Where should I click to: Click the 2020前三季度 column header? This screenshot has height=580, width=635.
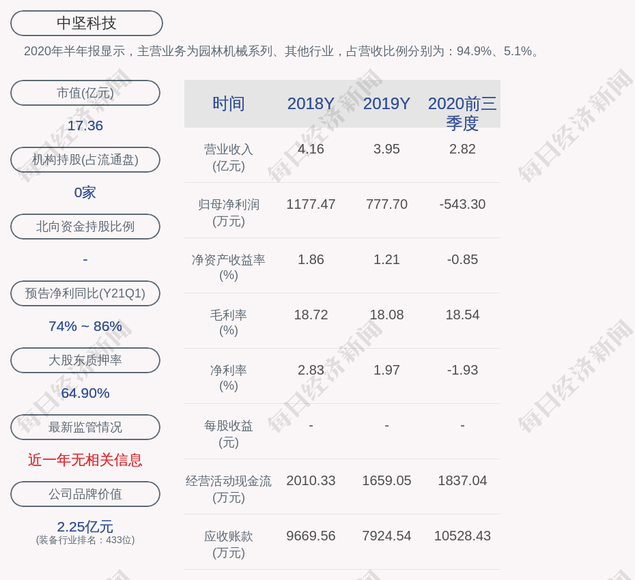[x=462, y=113]
